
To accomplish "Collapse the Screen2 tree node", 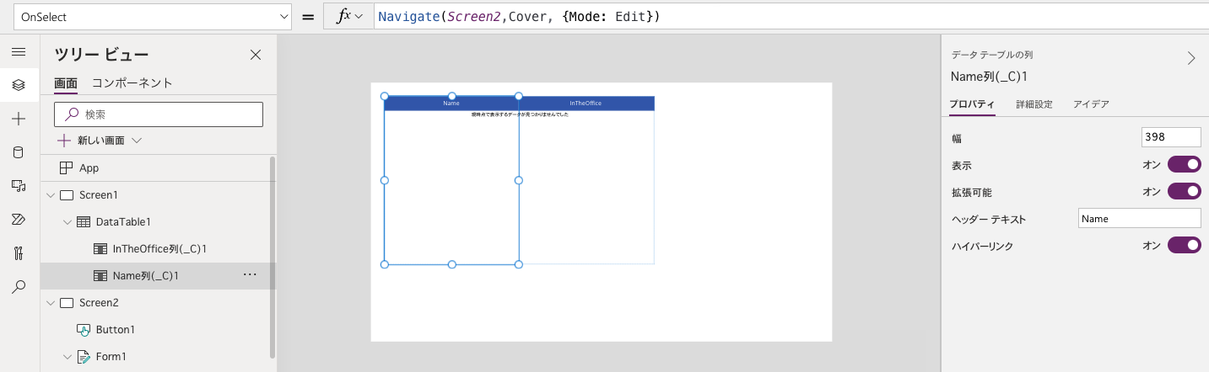I will tap(51, 303).
